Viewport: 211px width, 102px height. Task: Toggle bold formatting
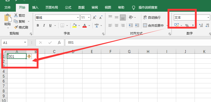pyautogui.click(x=38, y=25)
